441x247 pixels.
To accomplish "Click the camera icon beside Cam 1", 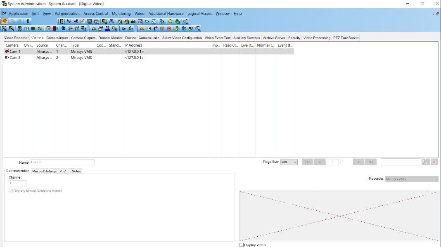I will (5, 51).
